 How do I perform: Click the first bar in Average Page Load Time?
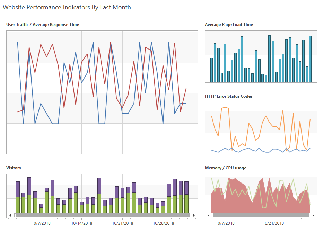(x=212, y=70)
